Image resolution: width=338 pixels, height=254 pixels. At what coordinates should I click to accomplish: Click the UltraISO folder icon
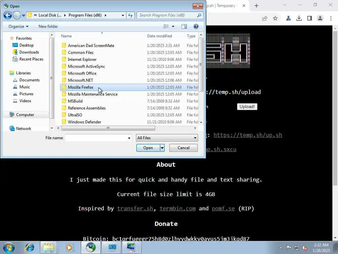pyautogui.click(x=64, y=115)
